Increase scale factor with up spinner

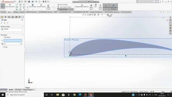pos(21,43)
